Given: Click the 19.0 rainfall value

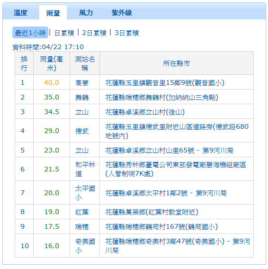Looking at the screenshot, I should (x=52, y=212).
